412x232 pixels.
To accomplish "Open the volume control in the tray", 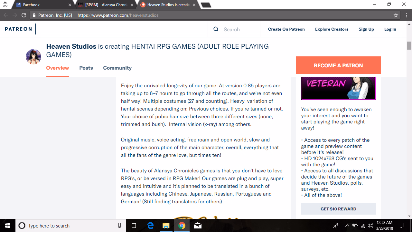I will (370, 226).
